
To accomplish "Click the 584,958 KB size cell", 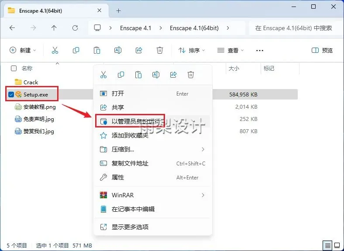I will [243, 95].
